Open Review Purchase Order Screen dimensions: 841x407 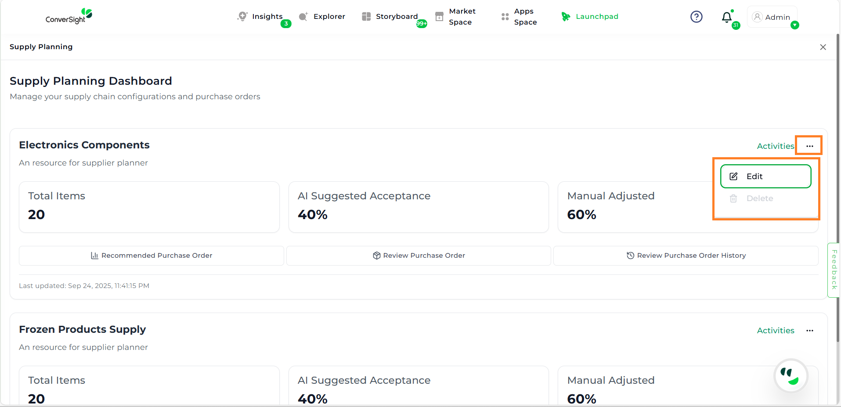point(419,256)
